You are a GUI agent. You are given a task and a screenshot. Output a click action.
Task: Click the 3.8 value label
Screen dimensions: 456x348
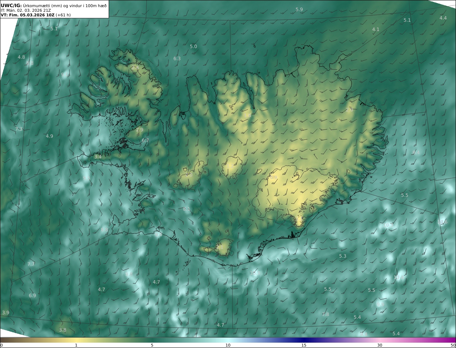(62, 330)
